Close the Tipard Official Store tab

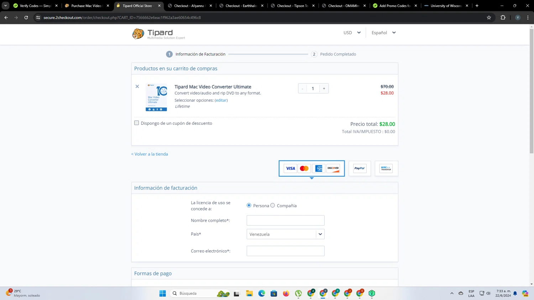tap(159, 6)
